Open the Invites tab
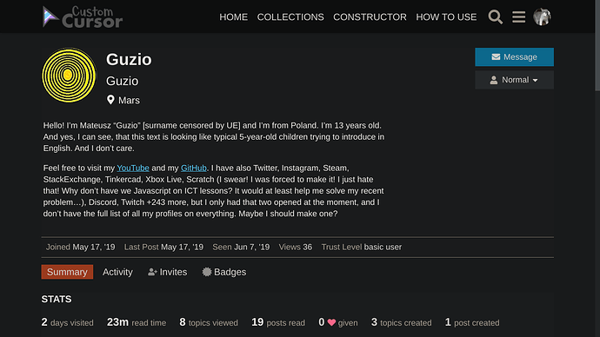The width and height of the screenshot is (600, 337). pyautogui.click(x=168, y=272)
